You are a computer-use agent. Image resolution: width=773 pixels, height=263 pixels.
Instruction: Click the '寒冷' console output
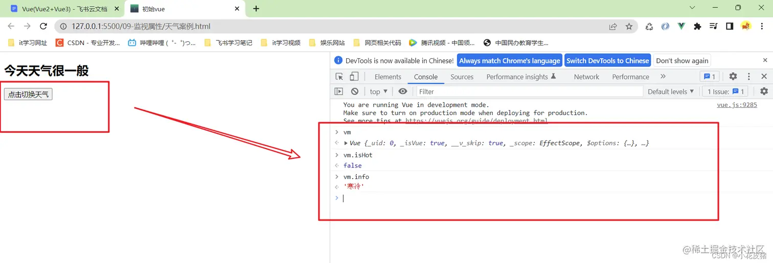pos(354,187)
